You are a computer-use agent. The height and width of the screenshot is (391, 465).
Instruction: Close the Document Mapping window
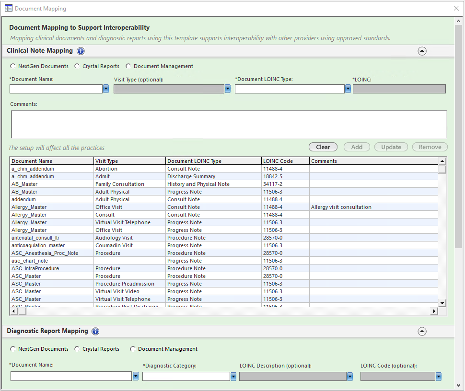pos(456,8)
